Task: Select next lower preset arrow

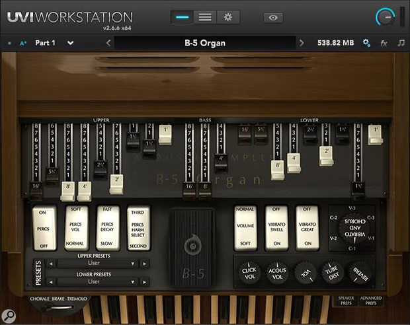Action: pos(144,282)
